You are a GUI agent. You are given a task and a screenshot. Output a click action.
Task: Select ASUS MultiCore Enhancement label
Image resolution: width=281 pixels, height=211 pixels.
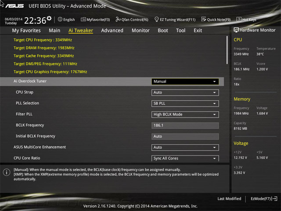(x=40, y=147)
